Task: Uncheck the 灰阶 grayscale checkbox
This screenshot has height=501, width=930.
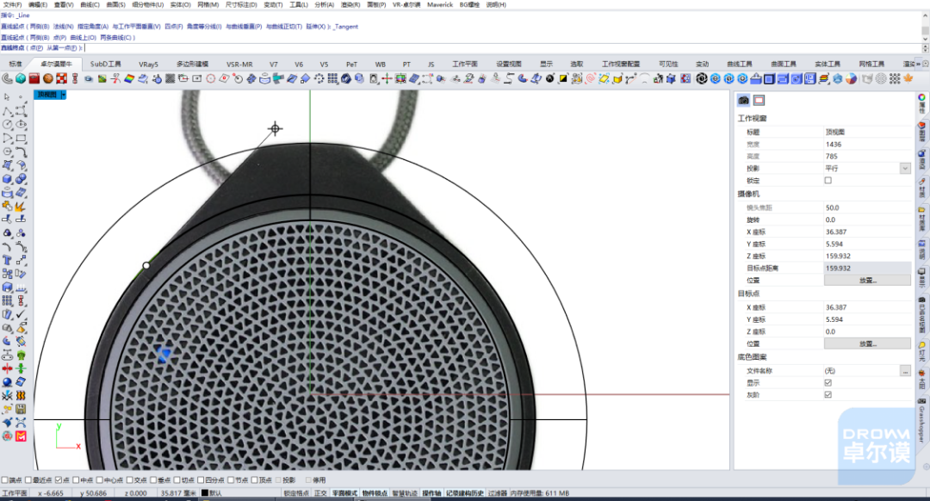Action: click(828, 394)
